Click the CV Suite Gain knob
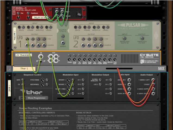Image resolution: width=173 pixels, height=130 pixels. click(x=69, y=59)
